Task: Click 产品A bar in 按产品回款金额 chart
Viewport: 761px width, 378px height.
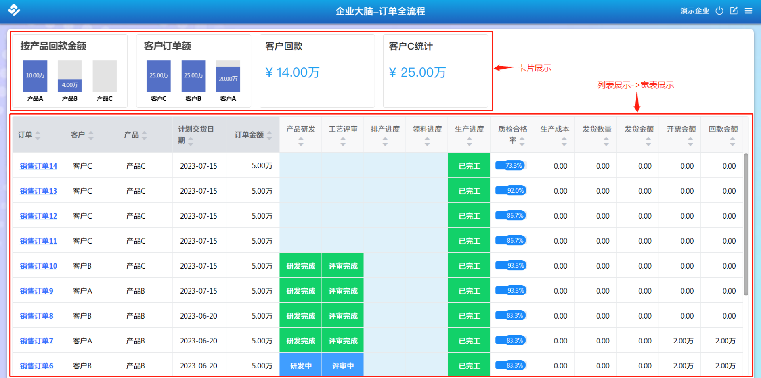Action: point(35,76)
